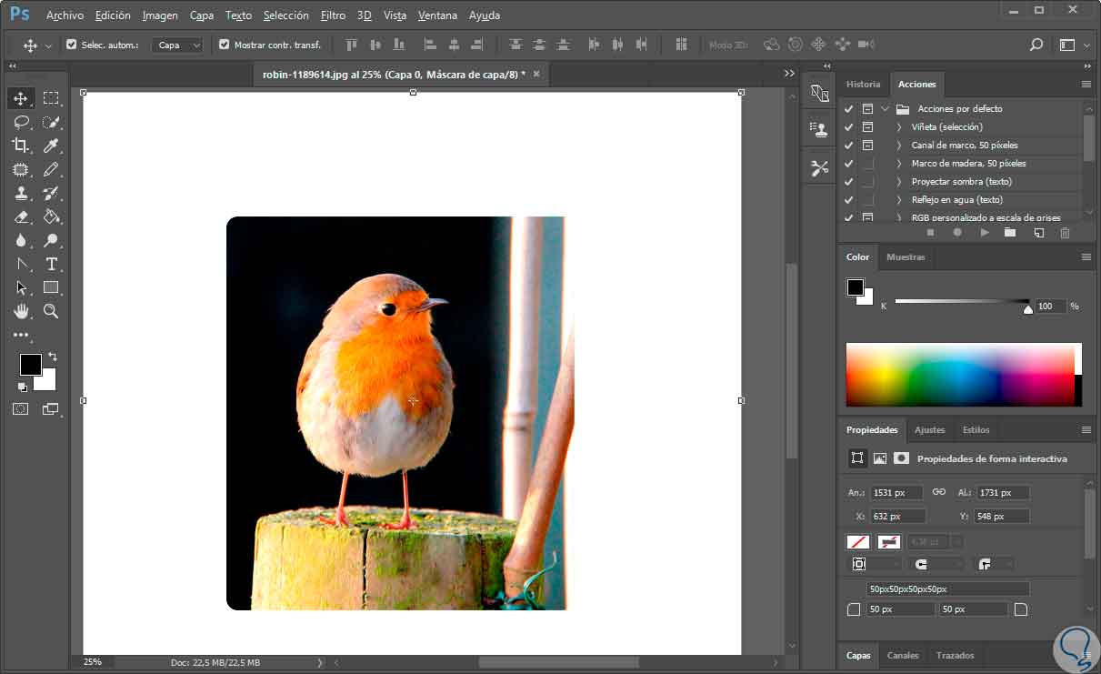Select the Eraser tool
The height and width of the screenshot is (674, 1101).
21,216
